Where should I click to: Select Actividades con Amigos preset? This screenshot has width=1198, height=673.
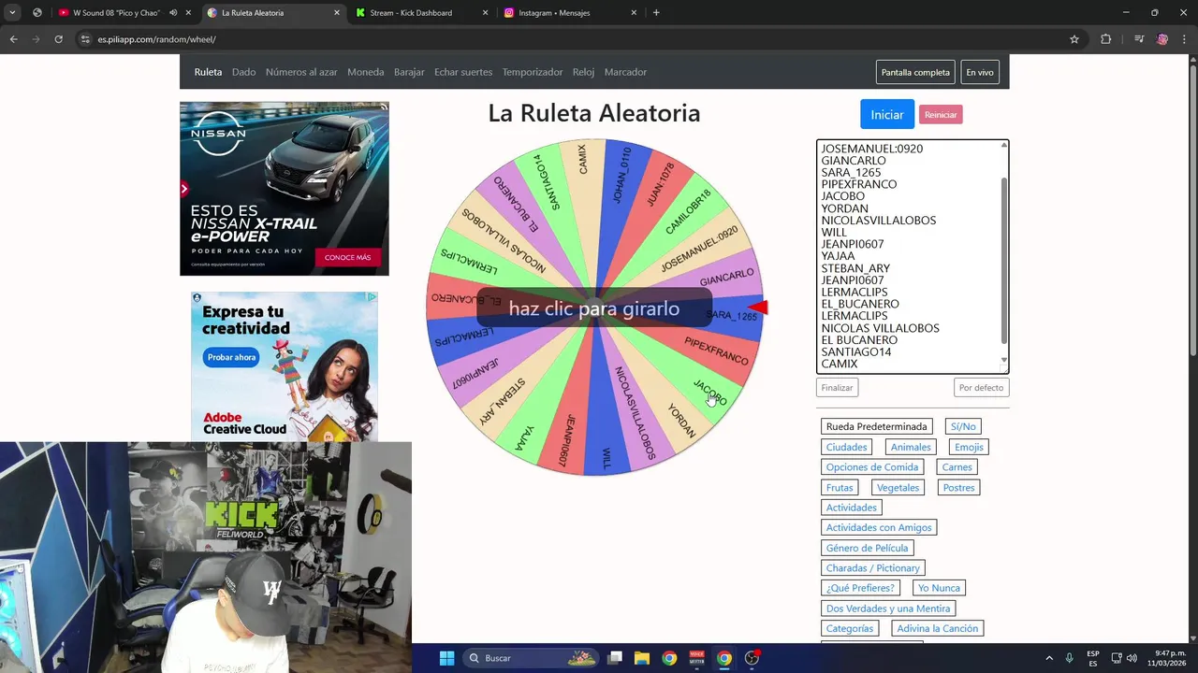879,527
